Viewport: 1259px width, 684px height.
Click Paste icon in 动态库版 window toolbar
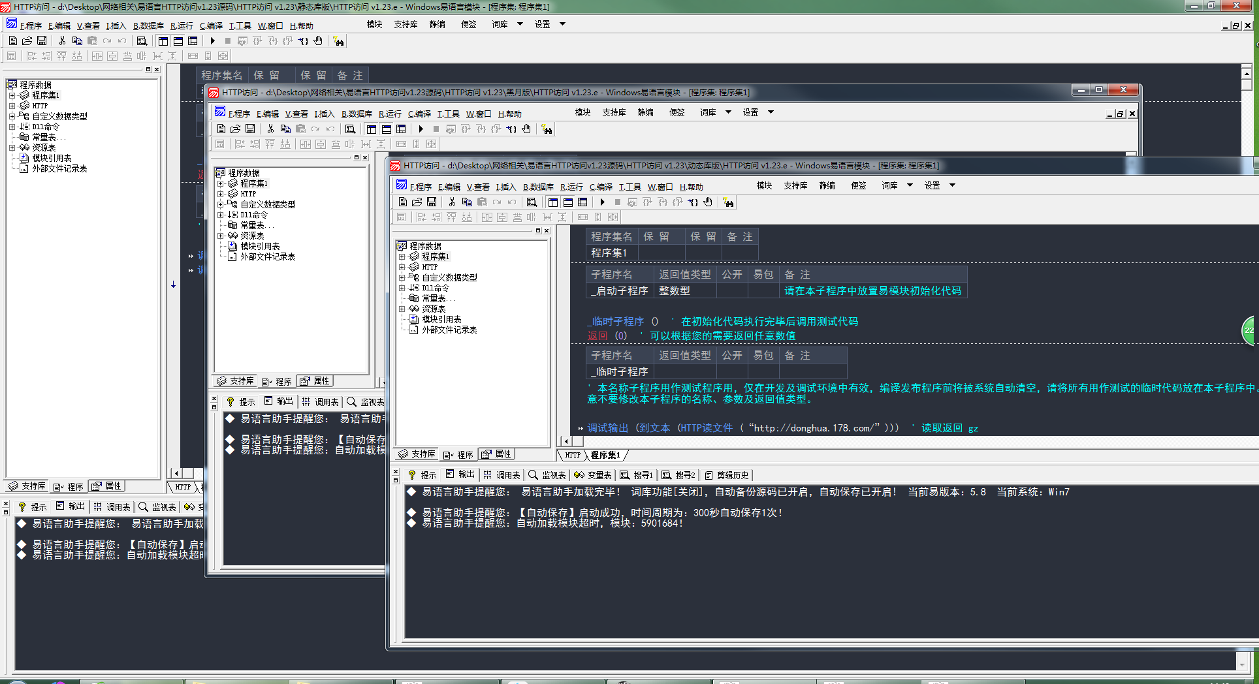coord(482,202)
